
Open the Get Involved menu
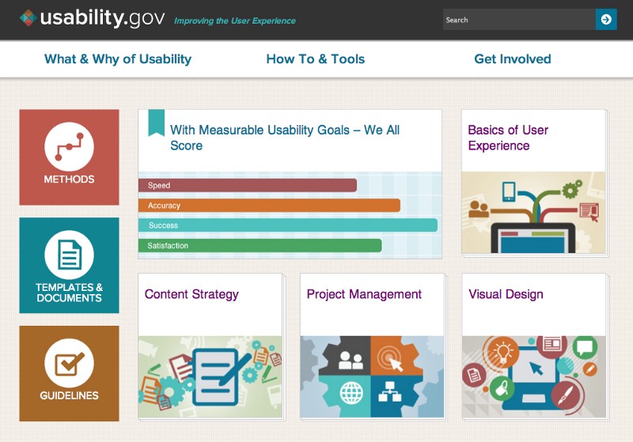click(512, 59)
